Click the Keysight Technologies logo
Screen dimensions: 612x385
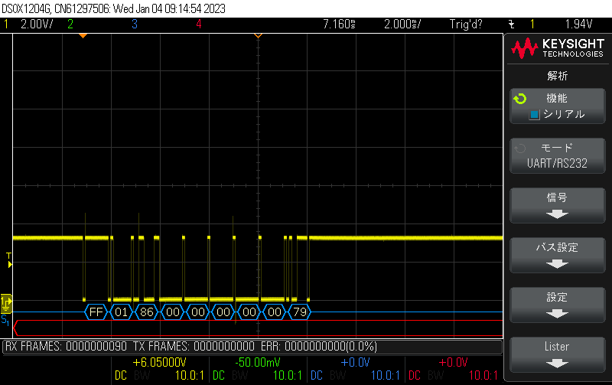click(557, 50)
